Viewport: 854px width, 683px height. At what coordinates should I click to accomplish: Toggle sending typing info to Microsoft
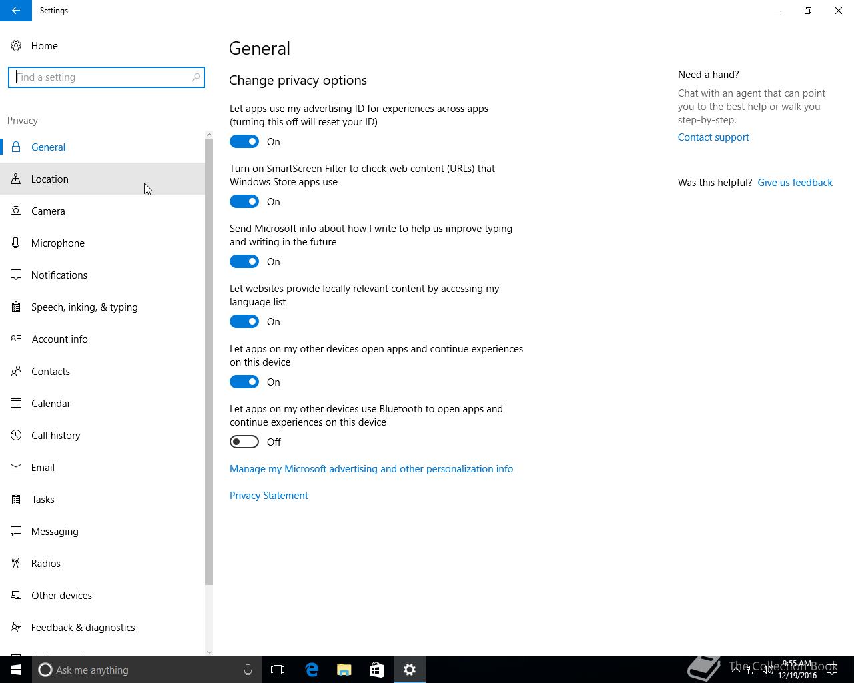click(244, 261)
